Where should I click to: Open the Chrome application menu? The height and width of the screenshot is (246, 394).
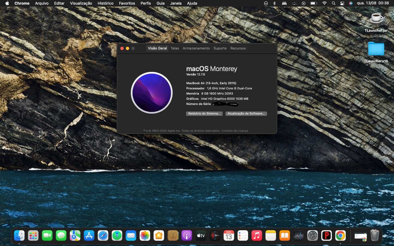click(x=22, y=3)
